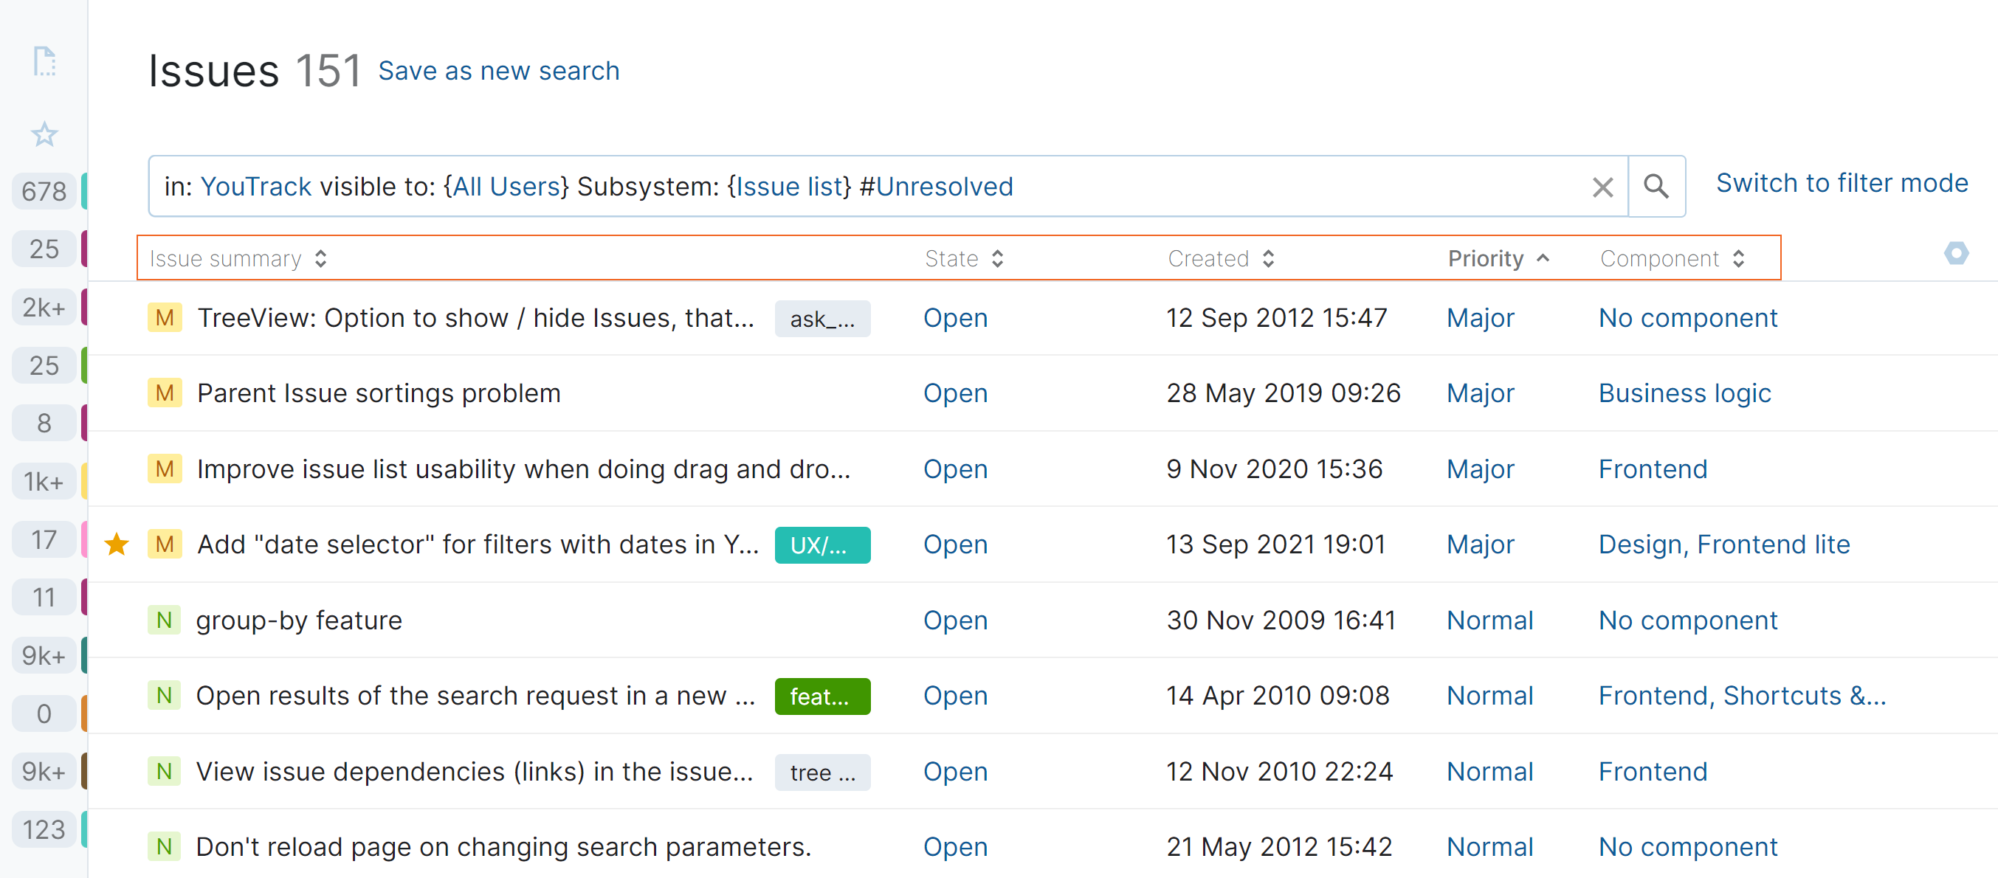
Task: Click the teal UX tag on date selector issue
Action: [x=821, y=545]
